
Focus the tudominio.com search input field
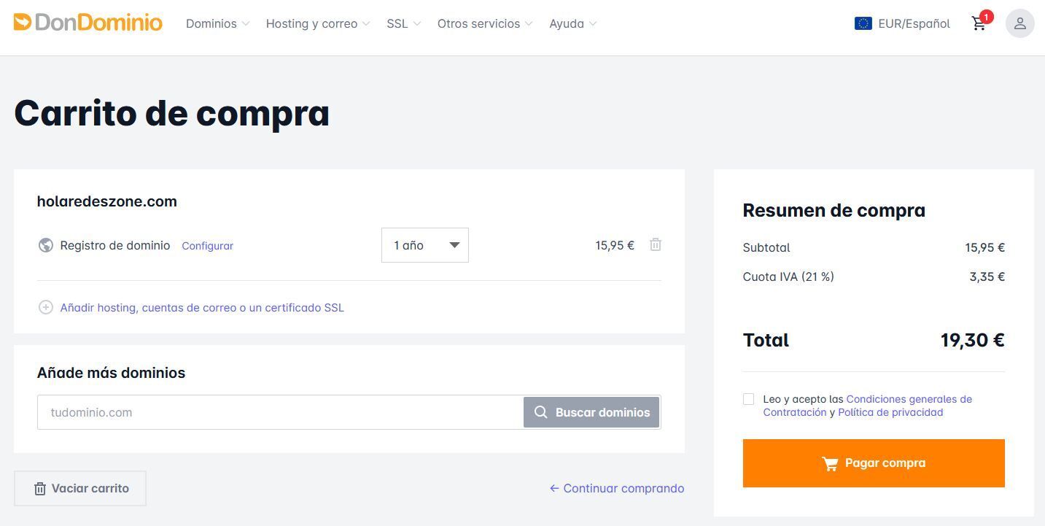point(281,412)
